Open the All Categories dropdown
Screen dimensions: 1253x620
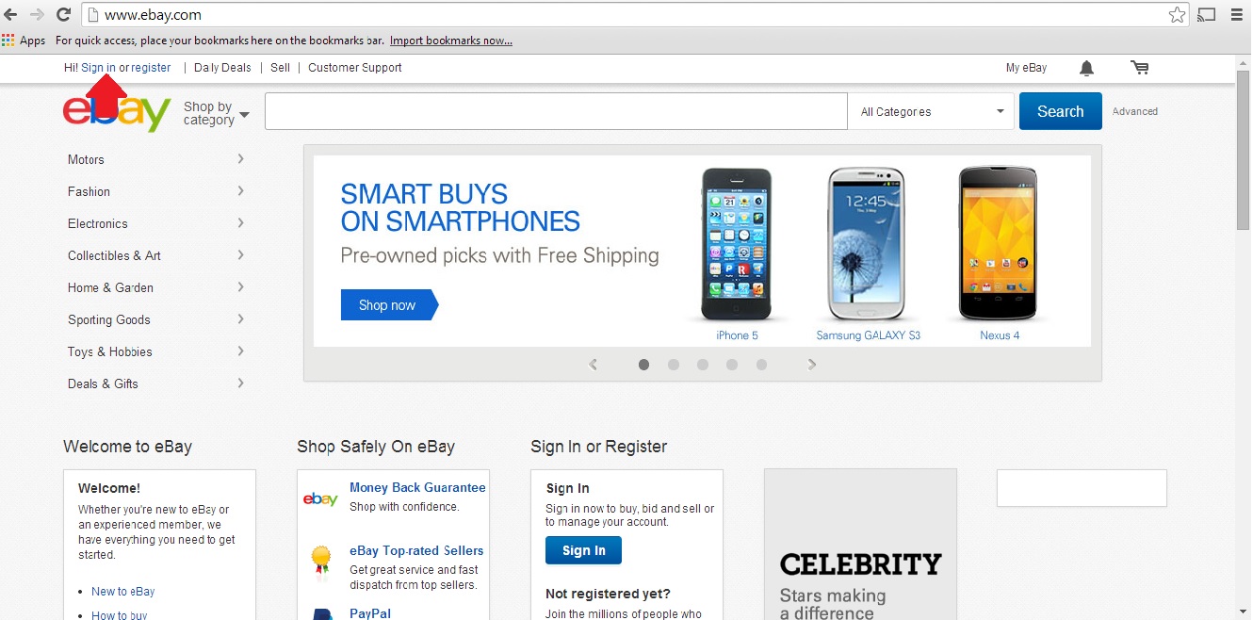tap(931, 111)
